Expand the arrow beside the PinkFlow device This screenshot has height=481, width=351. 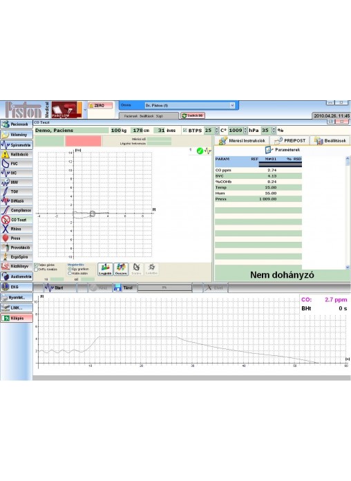coord(85,109)
